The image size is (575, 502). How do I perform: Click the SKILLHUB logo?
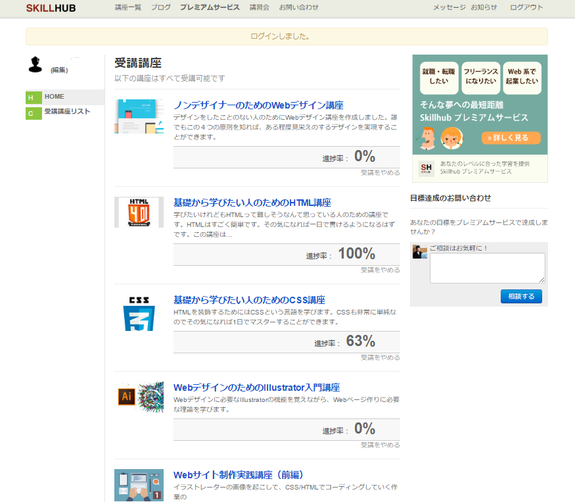[51, 8]
